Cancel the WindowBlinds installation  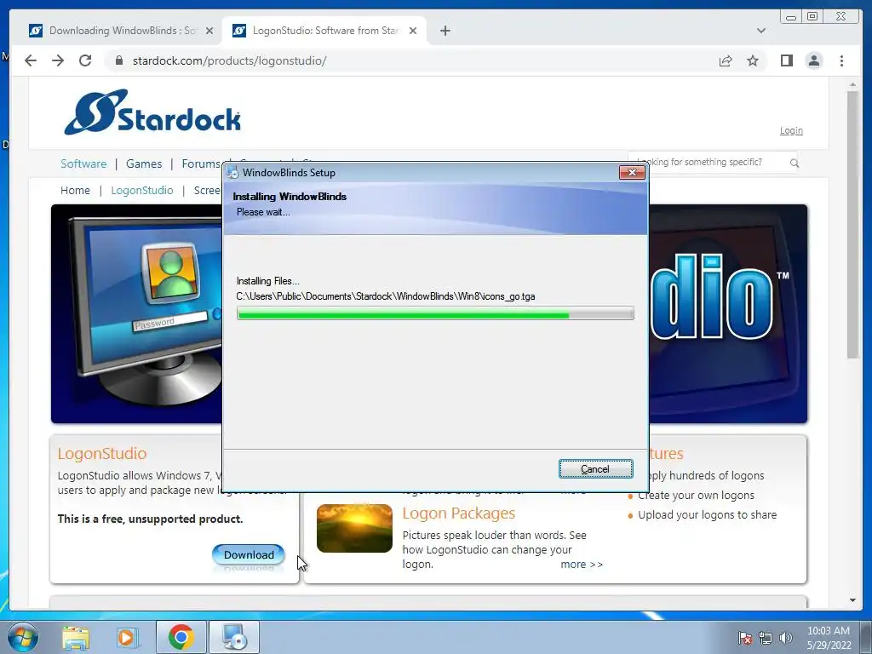click(x=595, y=469)
